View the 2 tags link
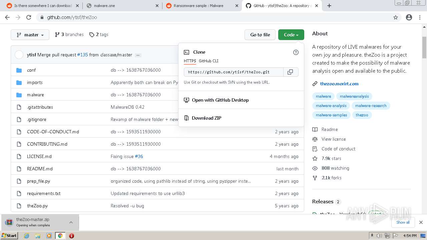Screen dimensions: 427x240 tap(99, 35)
